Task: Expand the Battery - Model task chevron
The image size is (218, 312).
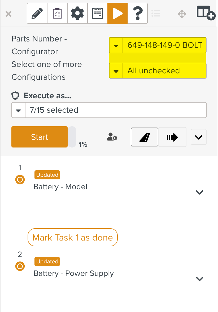Action: 199,192
